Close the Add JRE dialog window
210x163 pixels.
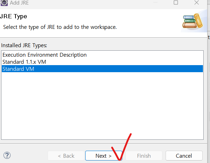pos(197,2)
